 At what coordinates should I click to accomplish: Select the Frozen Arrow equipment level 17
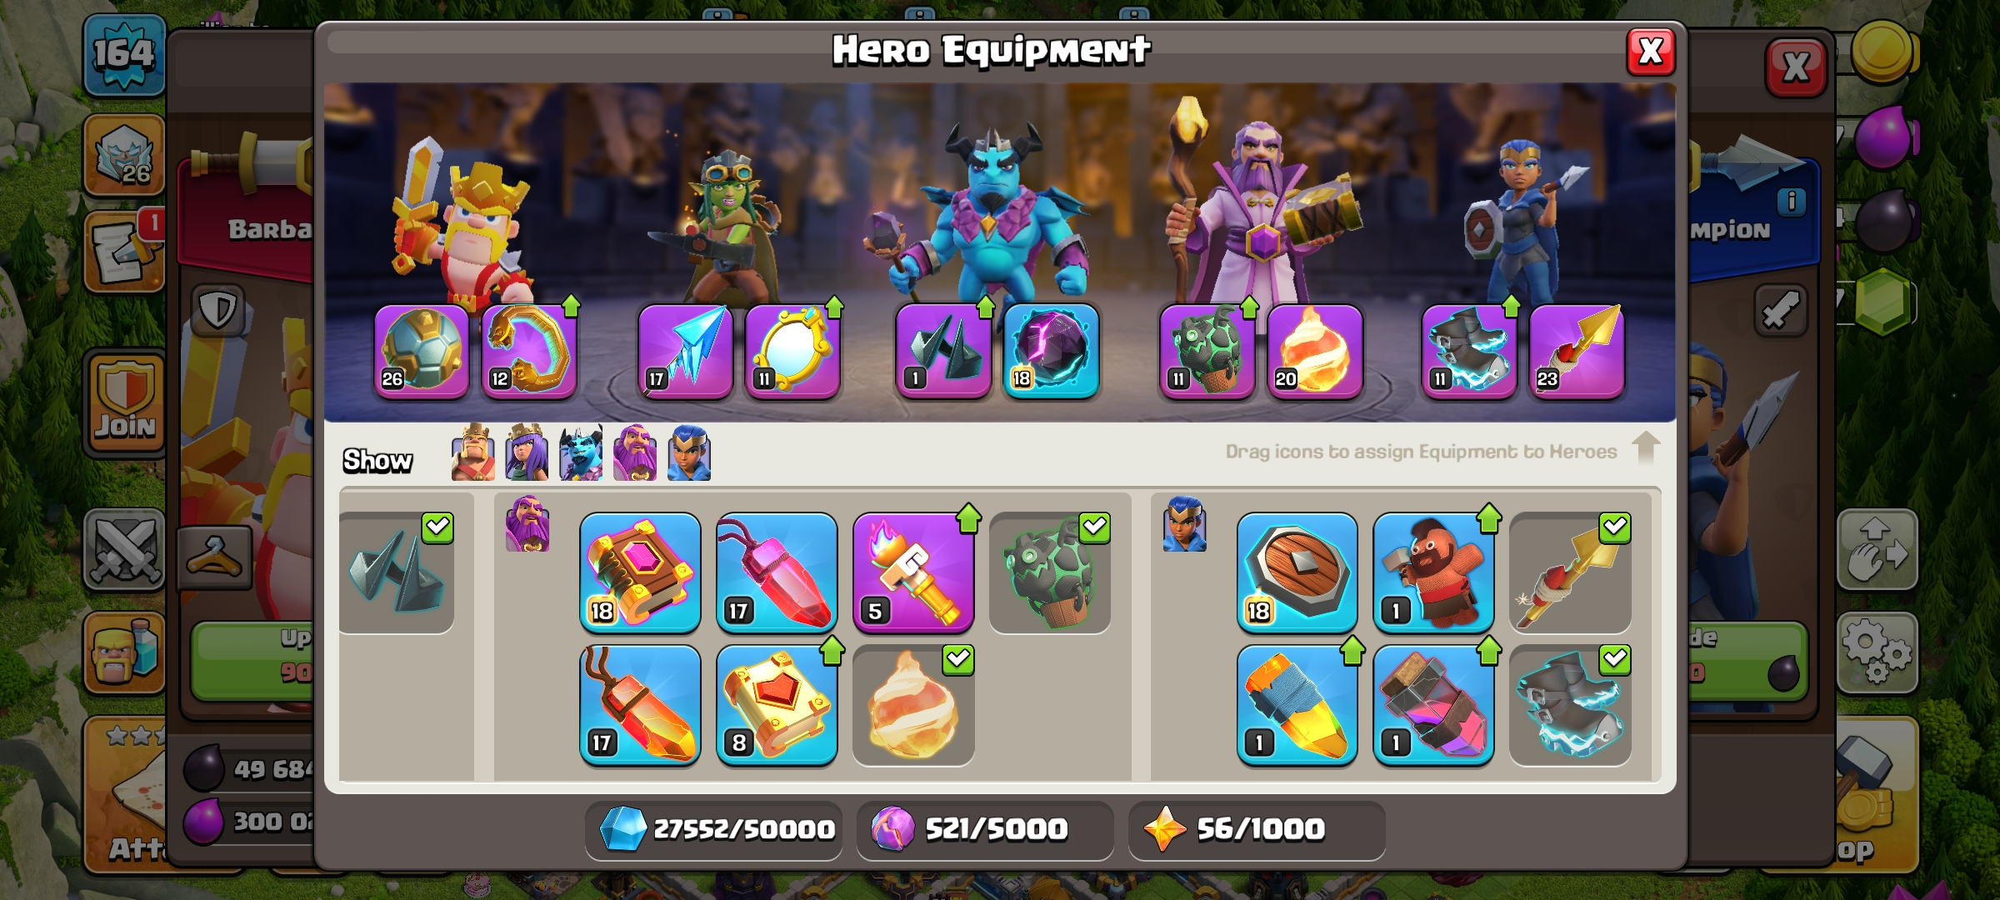pos(685,351)
